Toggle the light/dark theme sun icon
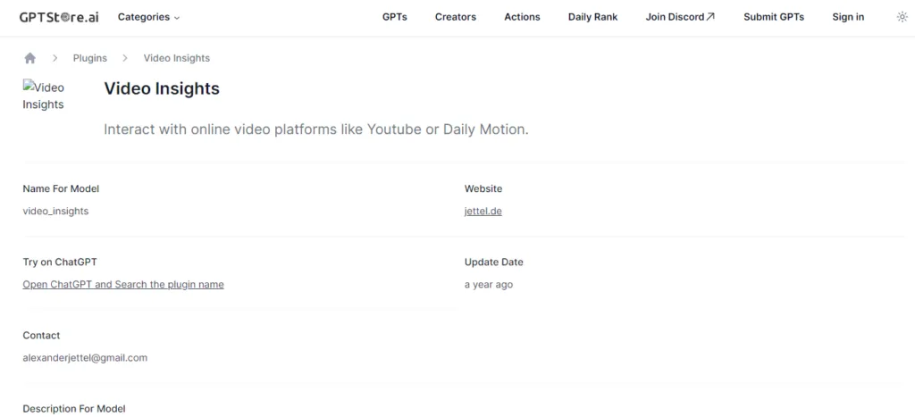Screen dimensions: 915x417 pyautogui.click(x=902, y=17)
